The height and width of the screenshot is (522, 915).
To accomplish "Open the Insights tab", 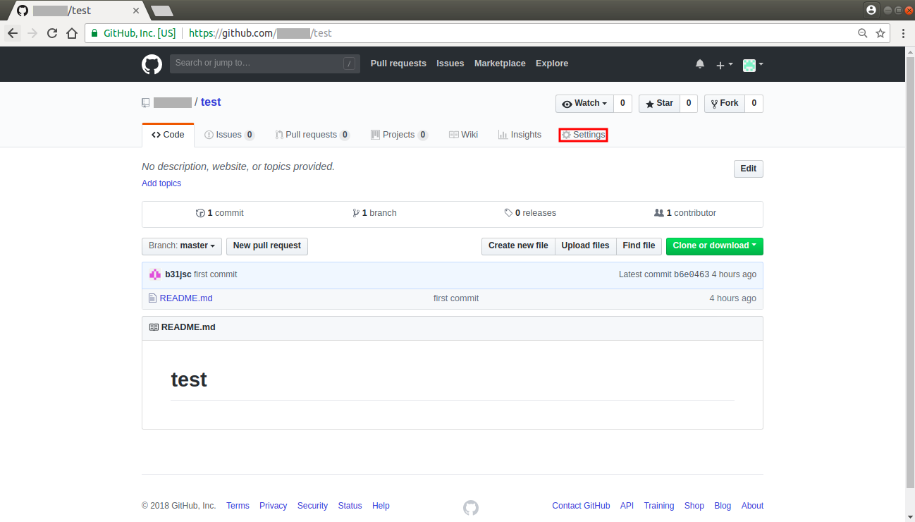I will (x=520, y=135).
